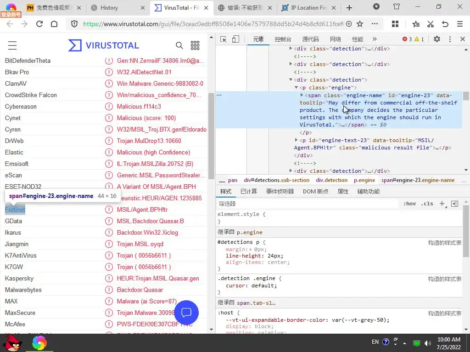Image resolution: width=470 pixels, height=352 pixels.
Task: Switch to DevTools 源代码 tab
Action: (311, 39)
